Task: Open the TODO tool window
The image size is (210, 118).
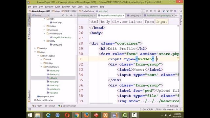Action: point(37,106)
